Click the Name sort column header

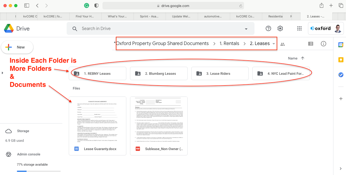click(x=292, y=58)
